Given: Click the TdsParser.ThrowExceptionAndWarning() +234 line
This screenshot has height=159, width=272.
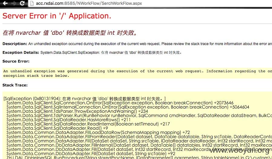Looking at the screenshot, I should click(77, 111).
